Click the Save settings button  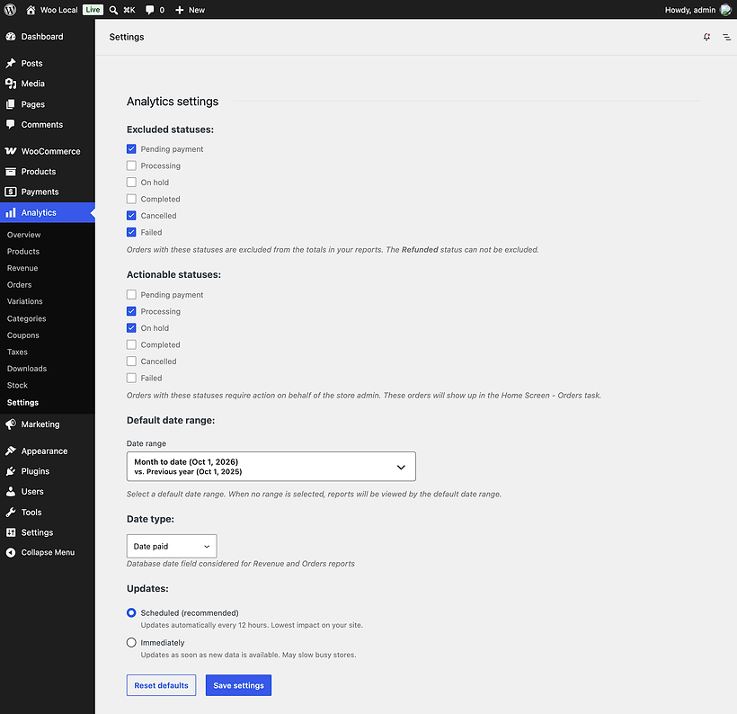[238, 685]
